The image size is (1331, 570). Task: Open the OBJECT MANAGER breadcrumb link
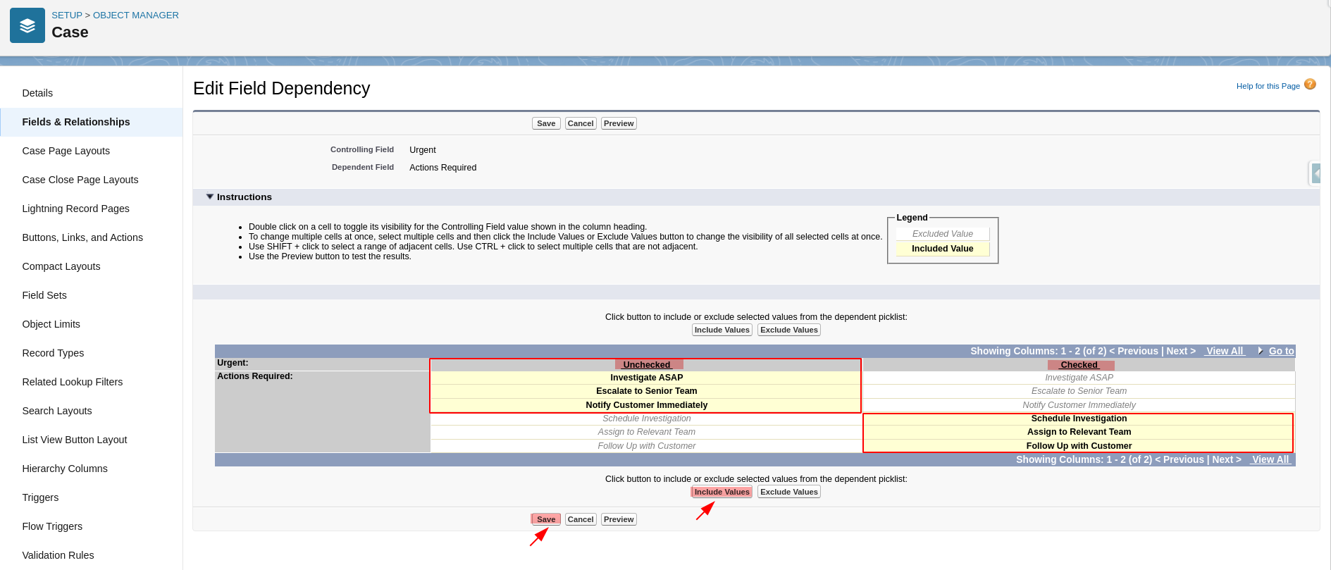(136, 15)
